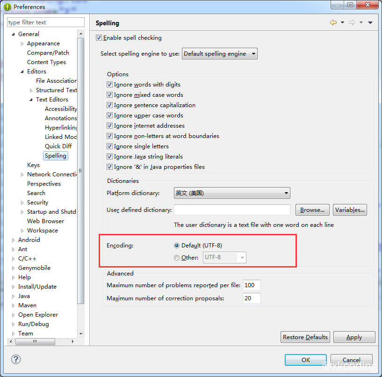
Task: Open the back history dropdown arrow
Action: 342,22
